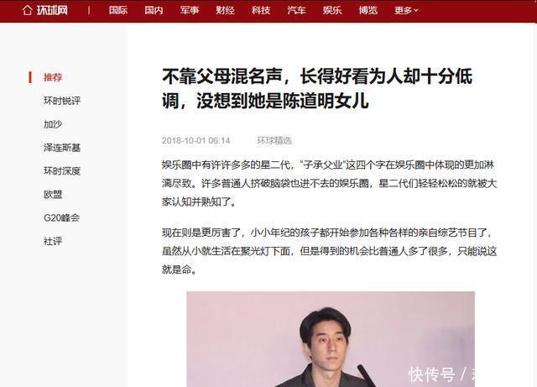Select the 娱乐 navigation item
The height and width of the screenshot is (387, 537).
(x=332, y=10)
